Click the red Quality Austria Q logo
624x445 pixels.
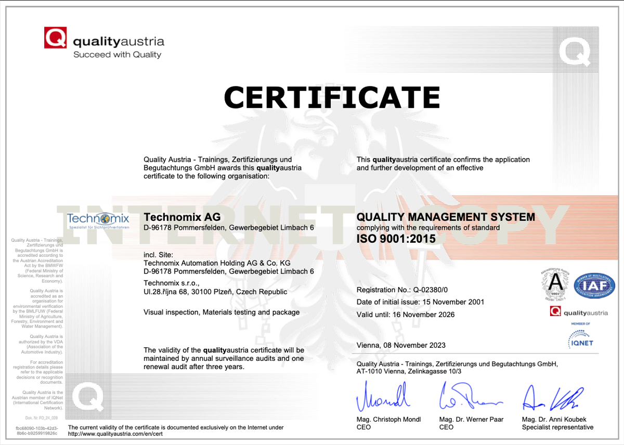coord(56,38)
